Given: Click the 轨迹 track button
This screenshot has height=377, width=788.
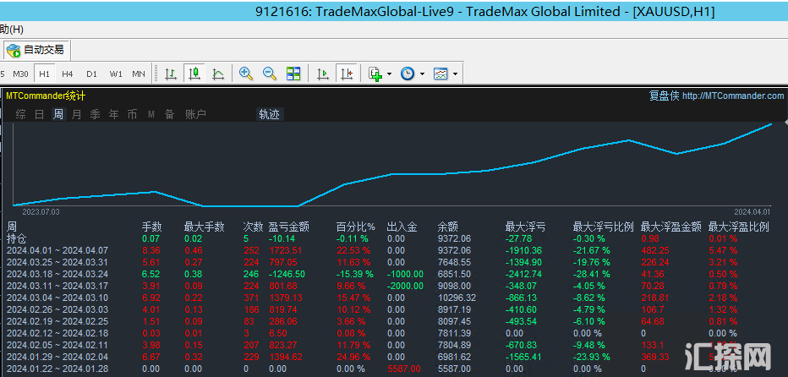Looking at the screenshot, I should [269, 114].
